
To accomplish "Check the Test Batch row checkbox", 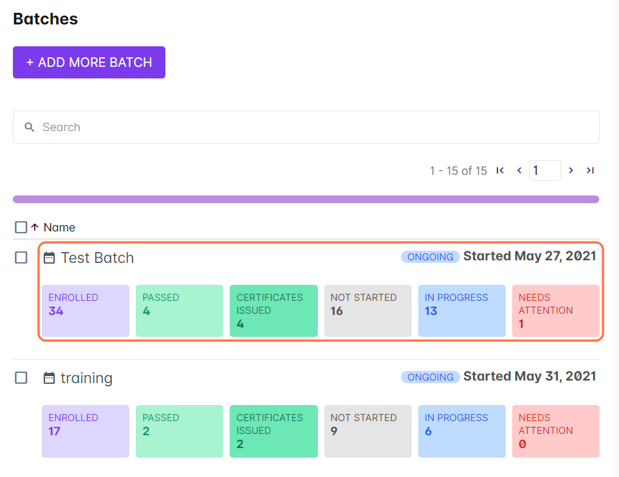I will [x=21, y=258].
